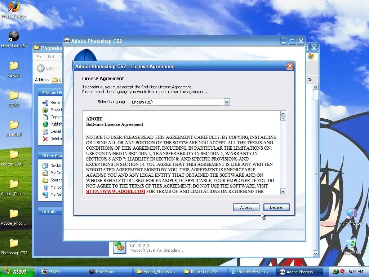
Task: Click the license text scroll up arrow
Action: pyautogui.click(x=283, y=114)
